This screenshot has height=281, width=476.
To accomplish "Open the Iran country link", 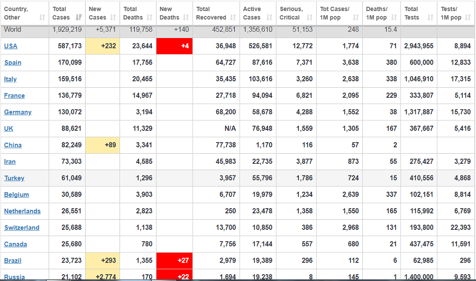I will point(10,162).
